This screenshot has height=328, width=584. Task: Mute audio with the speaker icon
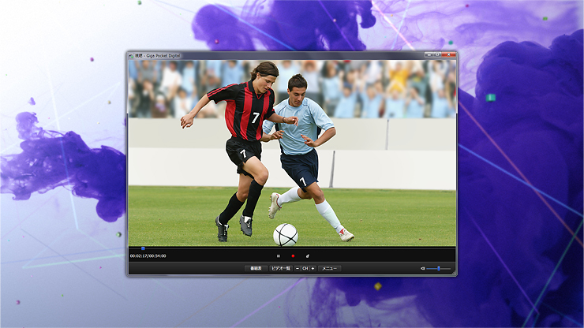click(x=422, y=269)
